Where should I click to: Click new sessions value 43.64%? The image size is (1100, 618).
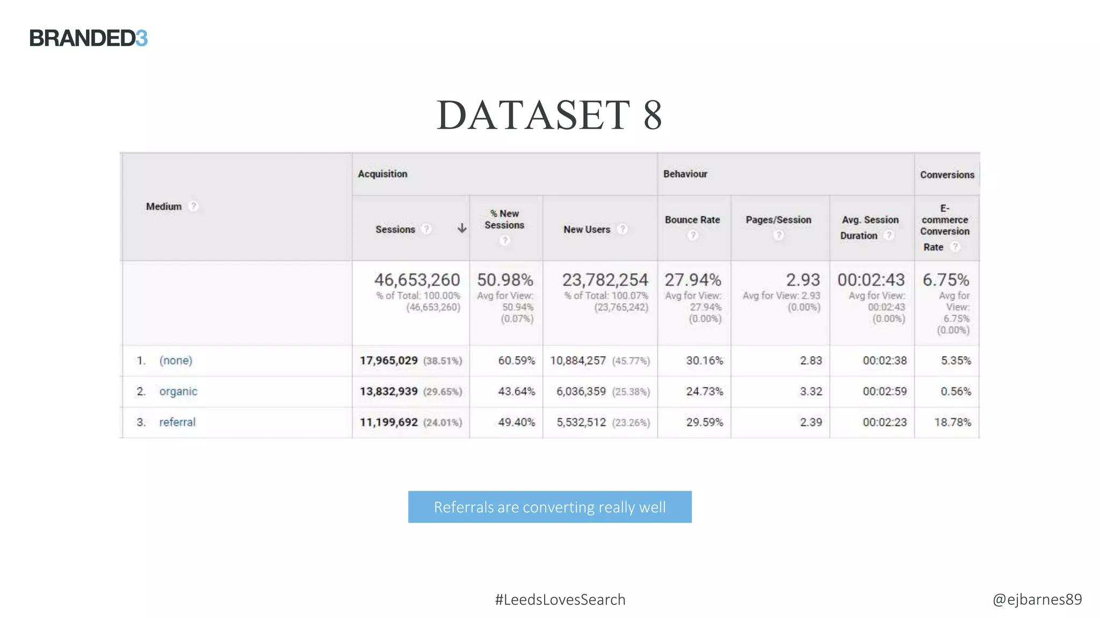(516, 392)
